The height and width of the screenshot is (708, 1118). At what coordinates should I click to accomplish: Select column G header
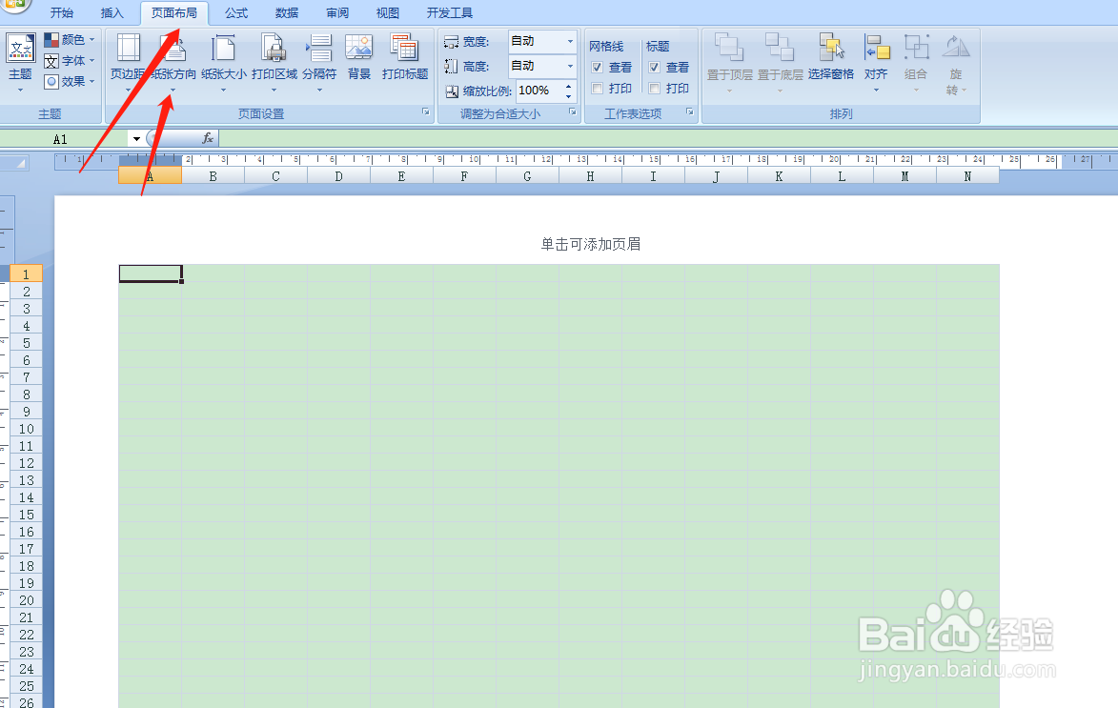click(528, 176)
